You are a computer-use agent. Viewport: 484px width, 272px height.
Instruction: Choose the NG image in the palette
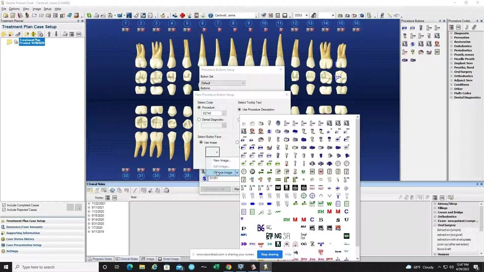coord(278,236)
